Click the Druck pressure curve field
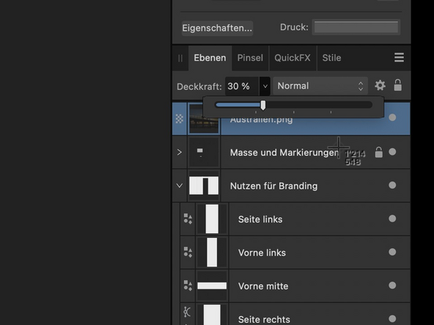Viewport: 434px width, 325px height. [x=356, y=27]
